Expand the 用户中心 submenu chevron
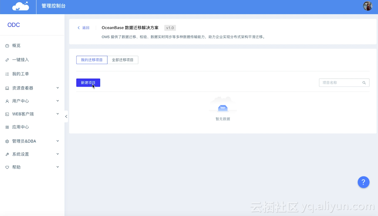Viewport: 378px width, 216px height. (58, 101)
